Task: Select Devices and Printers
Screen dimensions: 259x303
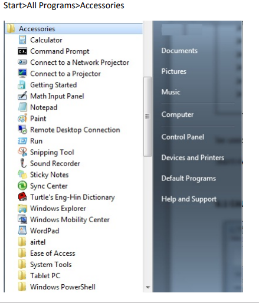Action: (x=193, y=157)
